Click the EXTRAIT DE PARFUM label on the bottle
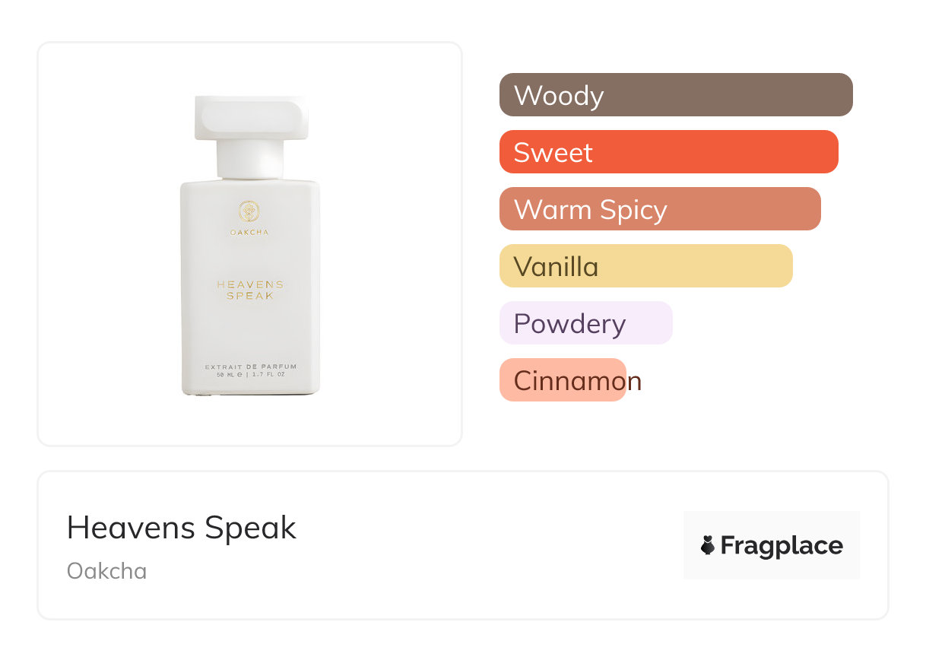The image size is (926, 657). (250, 367)
